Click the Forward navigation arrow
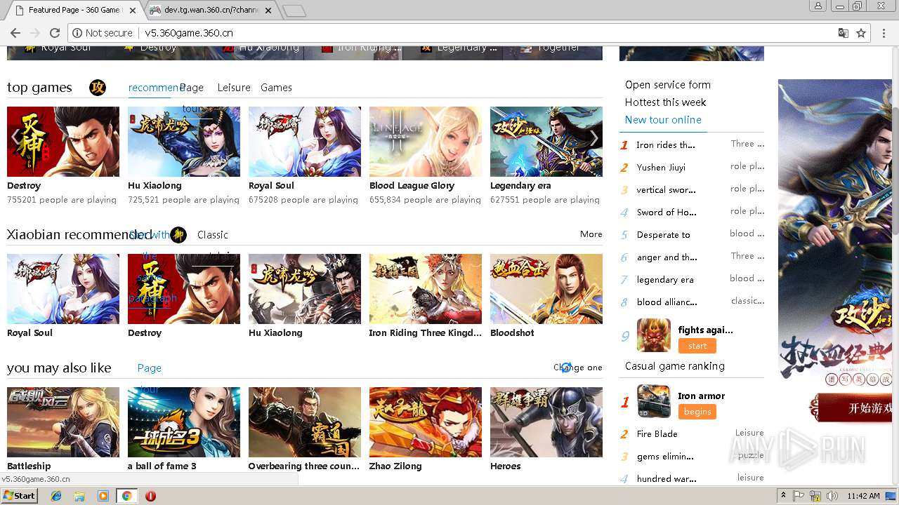Image resolution: width=899 pixels, height=505 pixels. (35, 33)
